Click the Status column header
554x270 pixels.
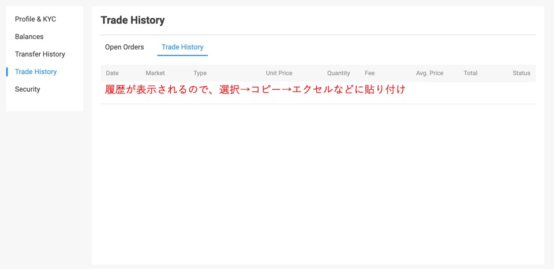tap(522, 73)
